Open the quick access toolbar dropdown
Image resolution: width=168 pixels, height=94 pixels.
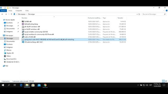(x=10, y=8)
